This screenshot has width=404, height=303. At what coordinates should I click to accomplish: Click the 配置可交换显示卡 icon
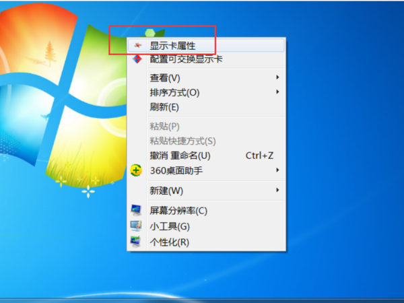(x=137, y=59)
